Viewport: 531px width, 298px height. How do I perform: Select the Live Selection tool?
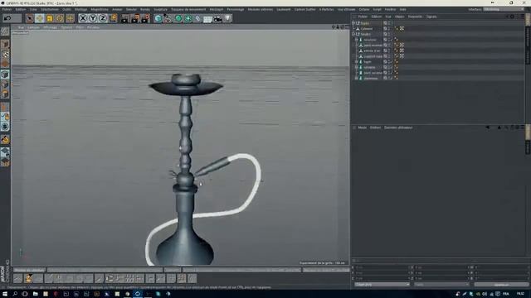(30, 18)
